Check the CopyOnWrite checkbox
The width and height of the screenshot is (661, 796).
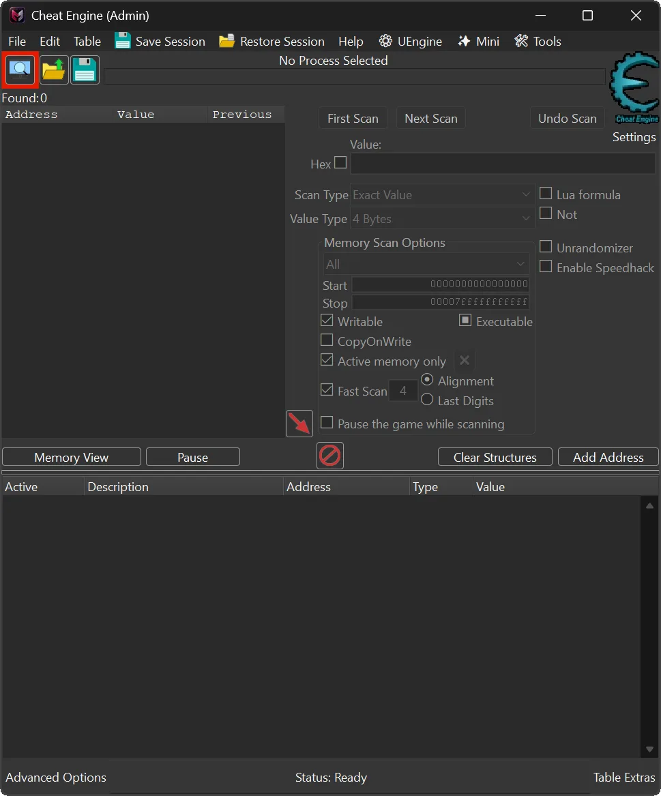point(327,340)
